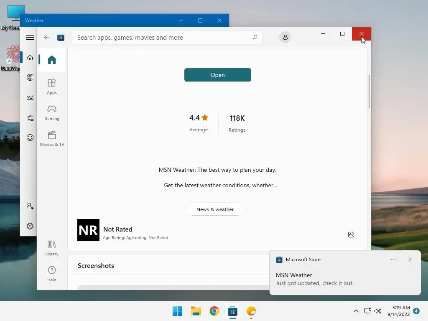Click the Weather taskbar icon

pyautogui.click(x=251, y=311)
